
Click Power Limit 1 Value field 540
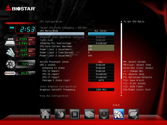pyautogui.click(x=101, y=49)
